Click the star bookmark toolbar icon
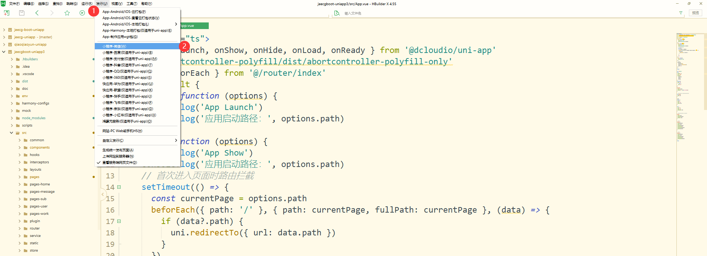Screen dimensions: 707x256 67,13
